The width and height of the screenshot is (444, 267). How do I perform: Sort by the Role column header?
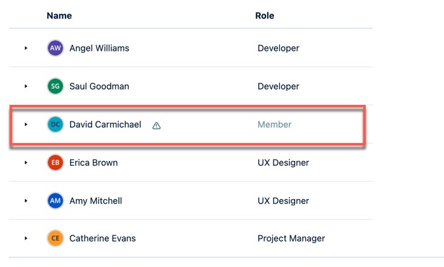coord(265,15)
